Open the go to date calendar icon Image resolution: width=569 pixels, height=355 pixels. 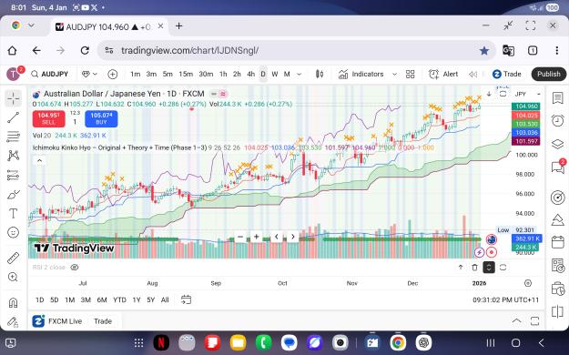pyautogui.click(x=186, y=299)
